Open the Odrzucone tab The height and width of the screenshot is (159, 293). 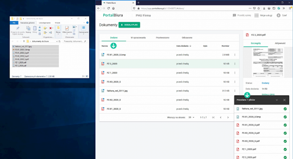coord(187,38)
